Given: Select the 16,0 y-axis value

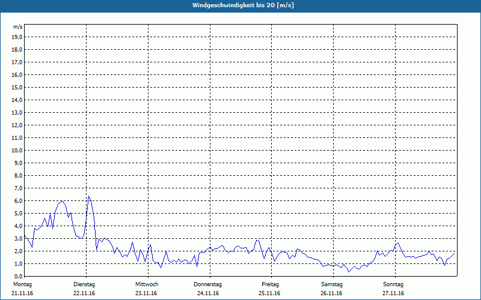Looking at the screenshot, I should click(17, 74).
